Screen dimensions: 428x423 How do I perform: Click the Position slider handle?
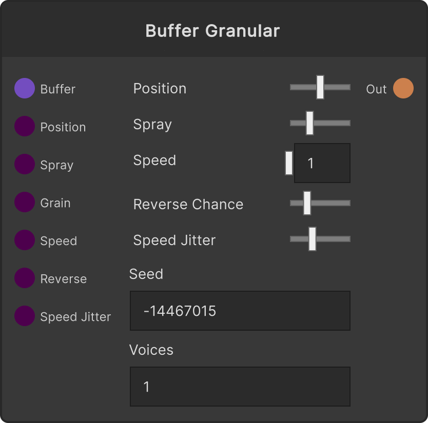pos(320,87)
